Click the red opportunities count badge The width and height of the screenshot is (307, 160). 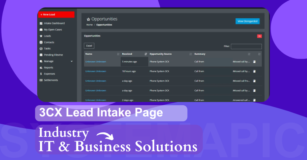point(259,36)
